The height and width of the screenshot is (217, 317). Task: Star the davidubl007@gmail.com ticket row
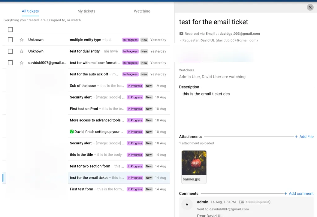(22, 63)
